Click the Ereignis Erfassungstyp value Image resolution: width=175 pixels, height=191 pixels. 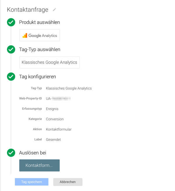[52, 109]
